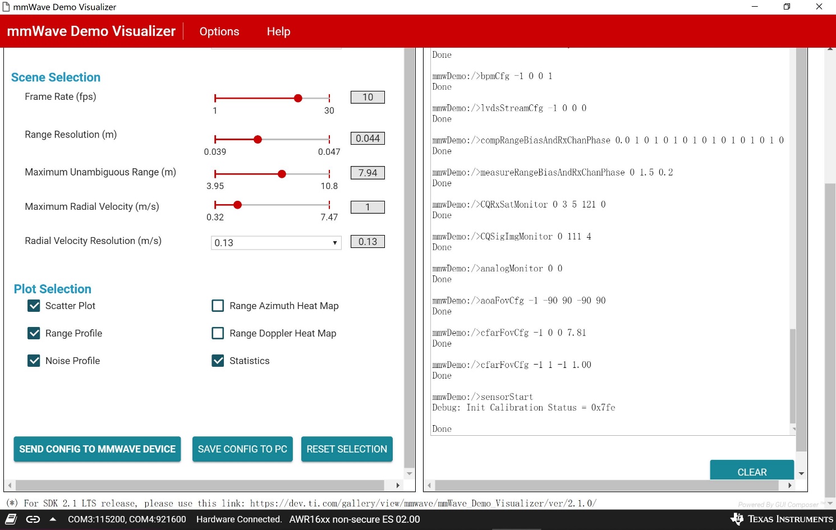
Task: Click the Range Resolution slider handle
Action: coord(258,139)
